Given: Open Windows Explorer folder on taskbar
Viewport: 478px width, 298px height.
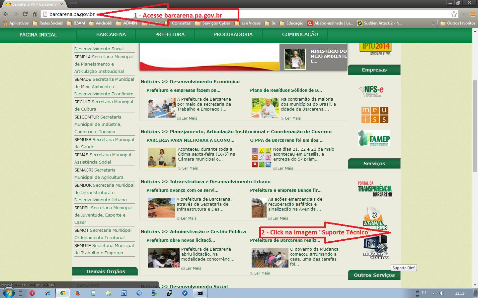Looking at the screenshot, I should point(109,293).
